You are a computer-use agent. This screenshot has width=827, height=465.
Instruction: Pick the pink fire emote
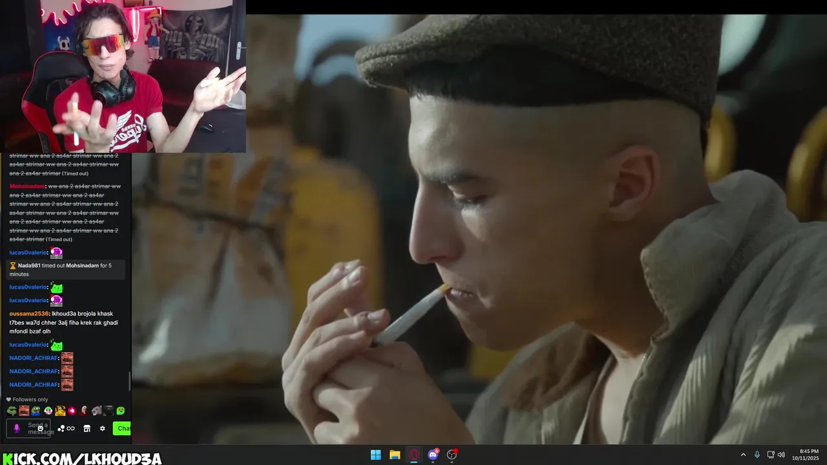click(72, 410)
